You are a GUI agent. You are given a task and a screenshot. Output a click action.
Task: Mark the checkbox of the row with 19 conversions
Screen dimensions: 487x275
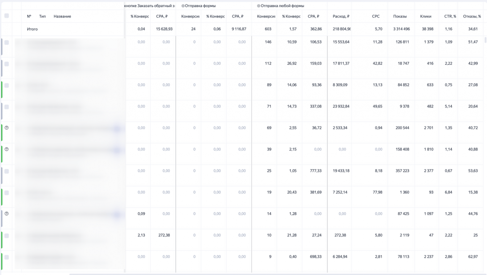click(7, 193)
